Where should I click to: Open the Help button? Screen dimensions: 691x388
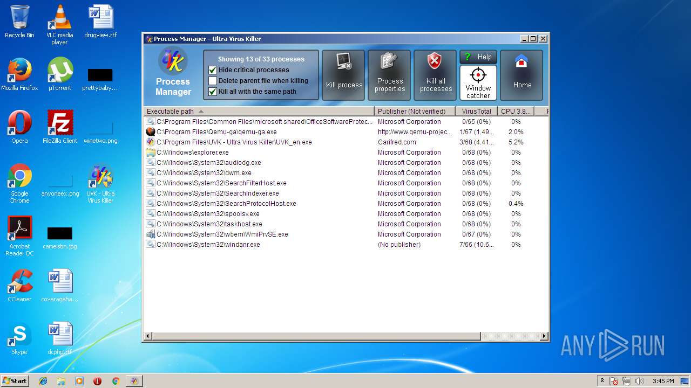coord(478,57)
